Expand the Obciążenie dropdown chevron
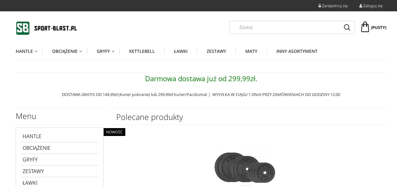This screenshot has height=186, width=397. [x=81, y=51]
